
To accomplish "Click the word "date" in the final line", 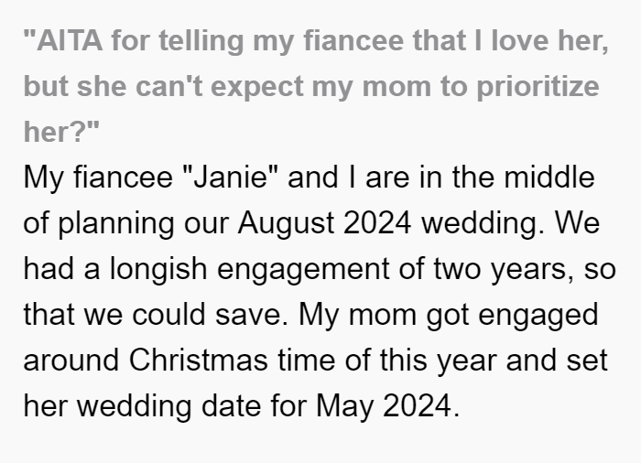I will click(x=231, y=406).
